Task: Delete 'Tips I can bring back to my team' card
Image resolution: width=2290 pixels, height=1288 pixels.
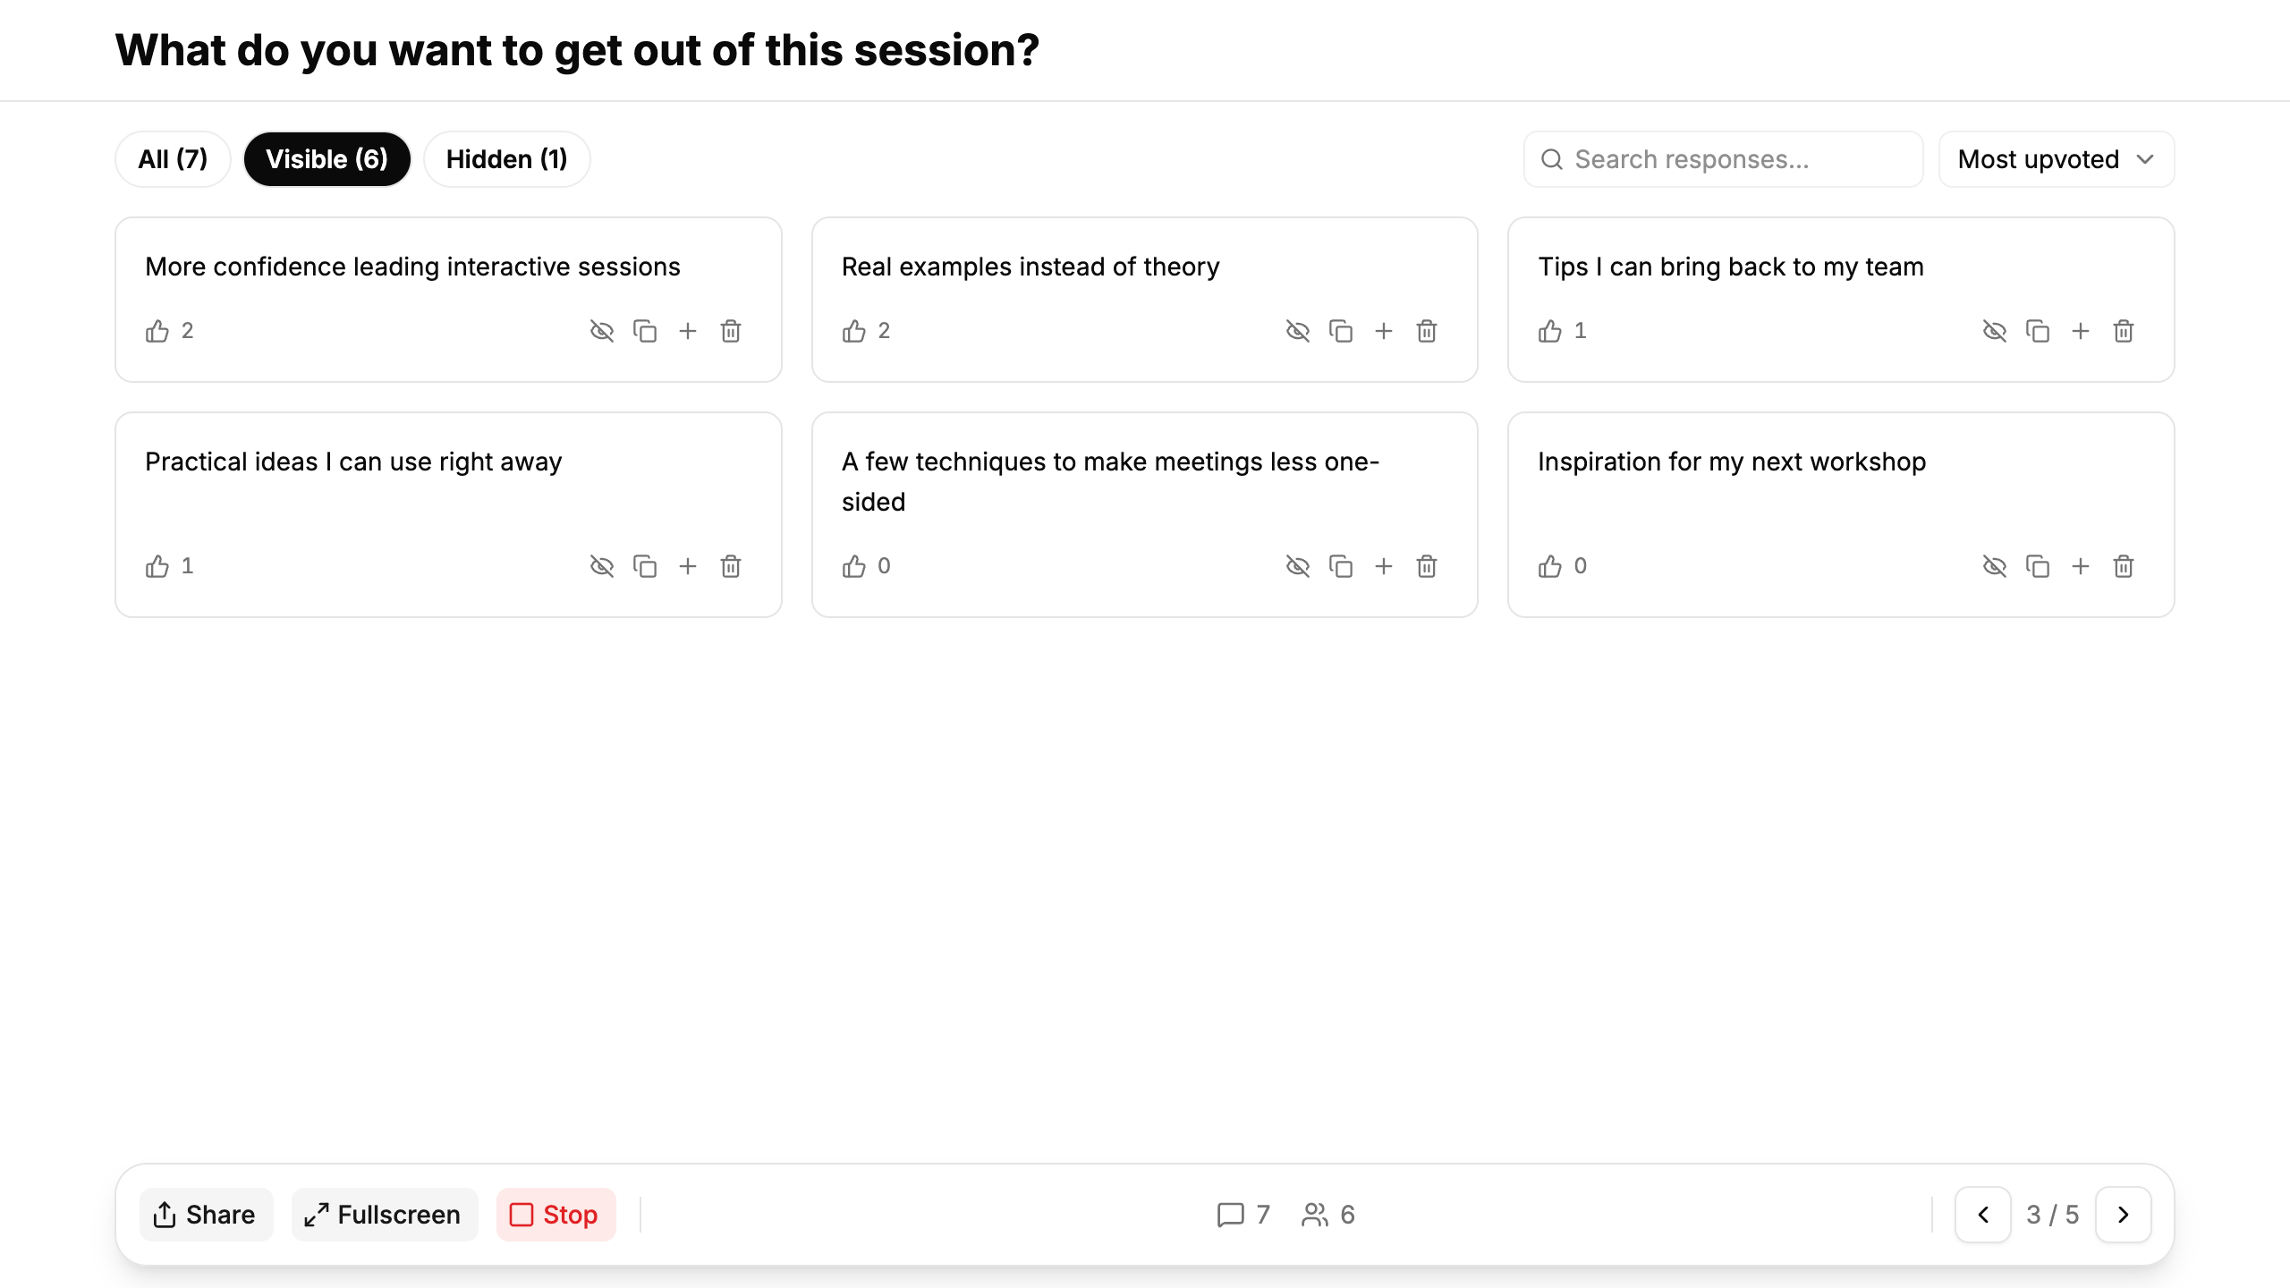Action: pyautogui.click(x=2124, y=331)
